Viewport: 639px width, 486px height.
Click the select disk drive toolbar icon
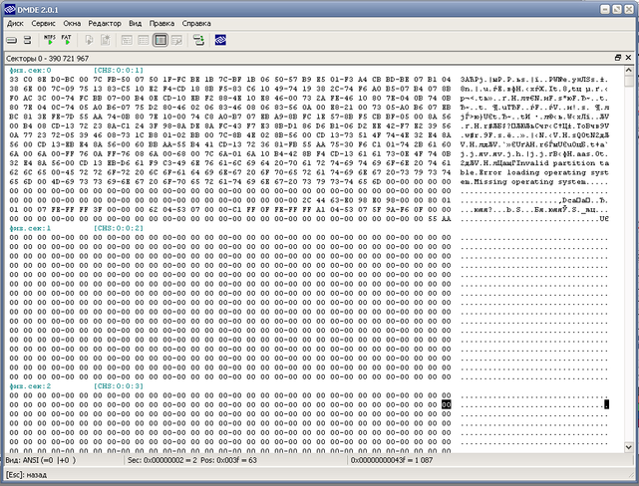(x=12, y=41)
